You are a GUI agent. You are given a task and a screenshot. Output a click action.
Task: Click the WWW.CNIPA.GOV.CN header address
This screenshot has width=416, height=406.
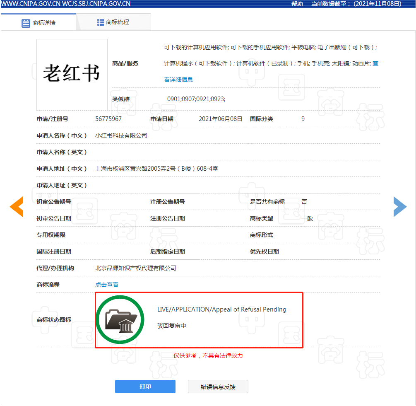coord(30,4)
